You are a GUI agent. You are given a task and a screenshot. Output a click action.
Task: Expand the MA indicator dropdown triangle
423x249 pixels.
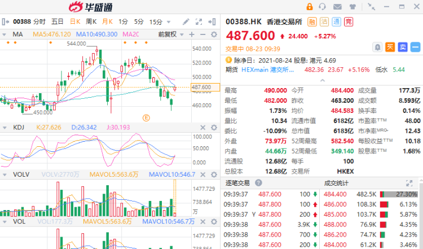(5, 35)
